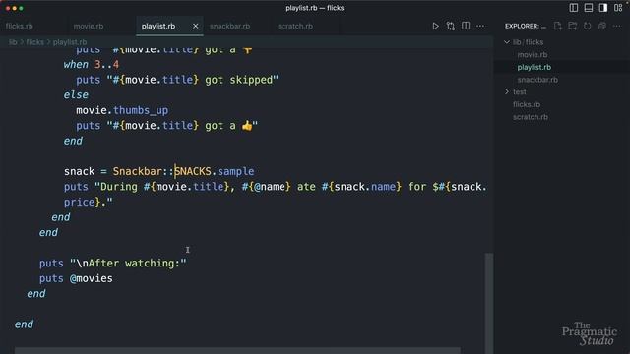The width and height of the screenshot is (630, 354).
Task: Click the flicks breadcrumb segment
Action: [35, 42]
